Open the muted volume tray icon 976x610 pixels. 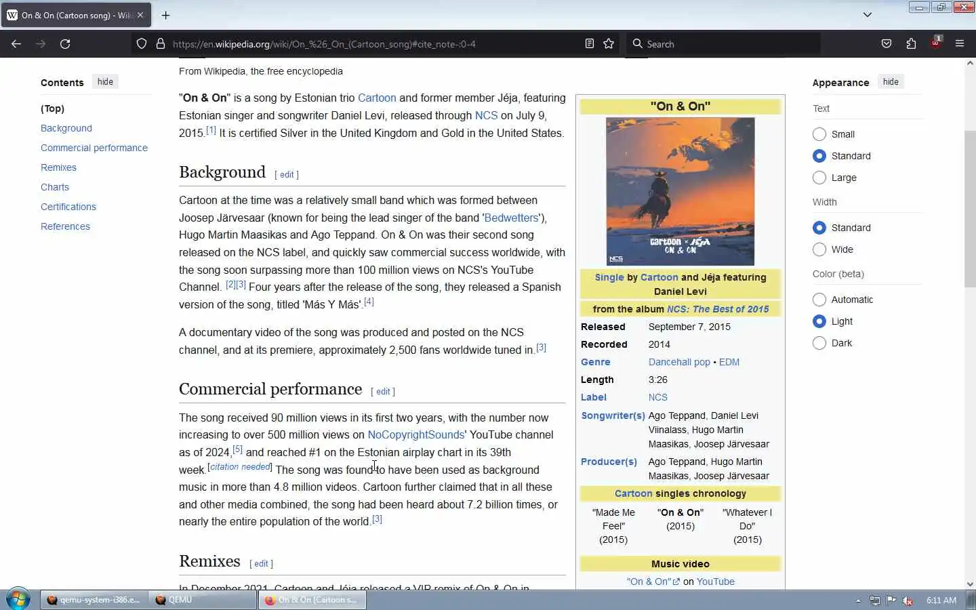[908, 601]
